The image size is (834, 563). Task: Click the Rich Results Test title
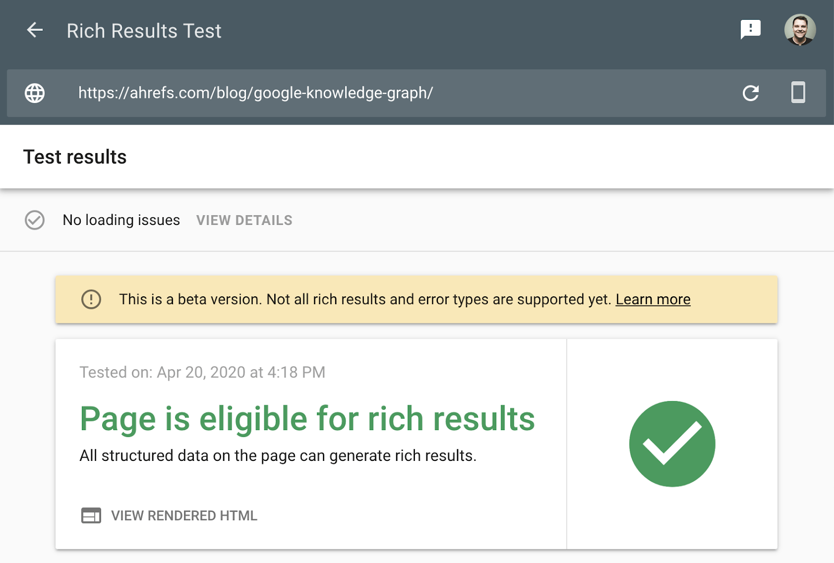143,30
